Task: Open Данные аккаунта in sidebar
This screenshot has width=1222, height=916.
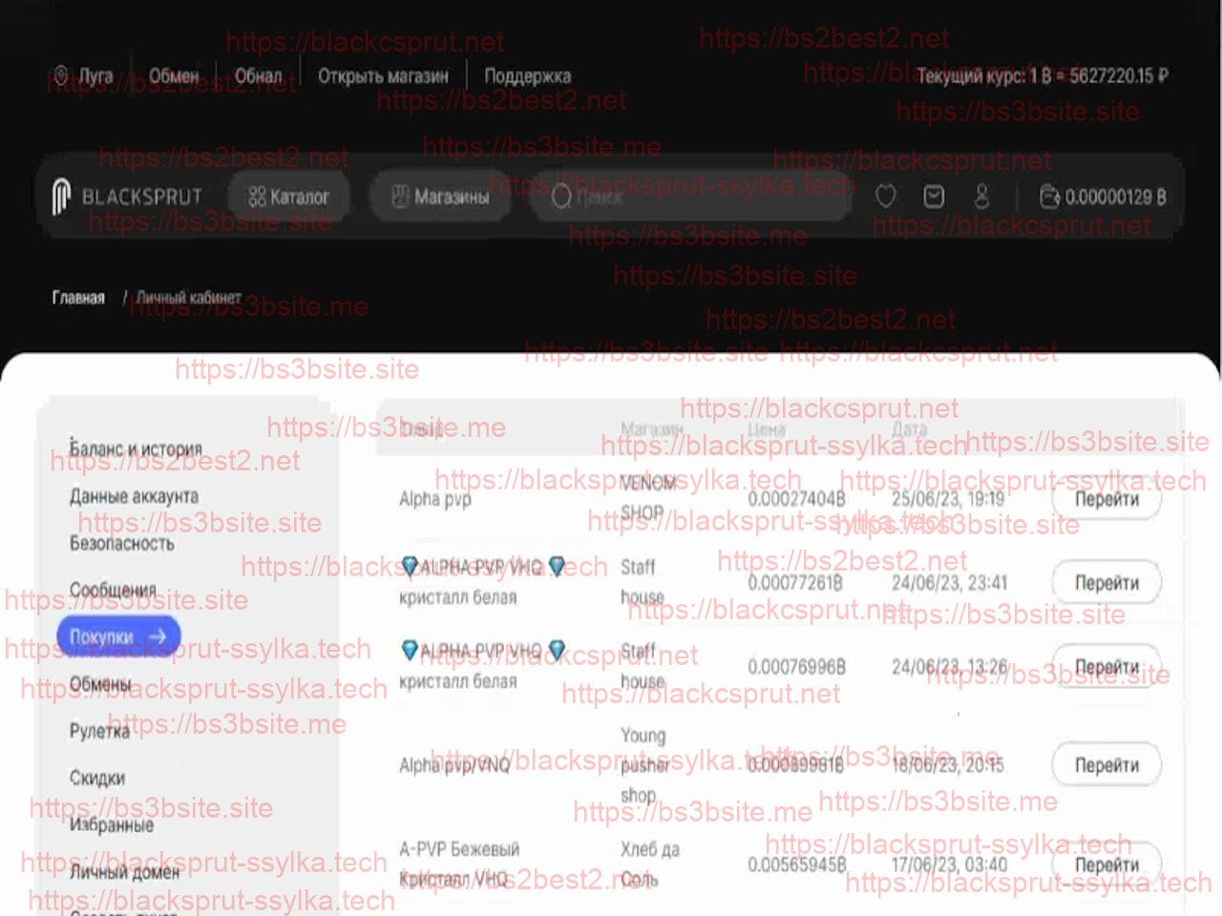Action: [134, 496]
